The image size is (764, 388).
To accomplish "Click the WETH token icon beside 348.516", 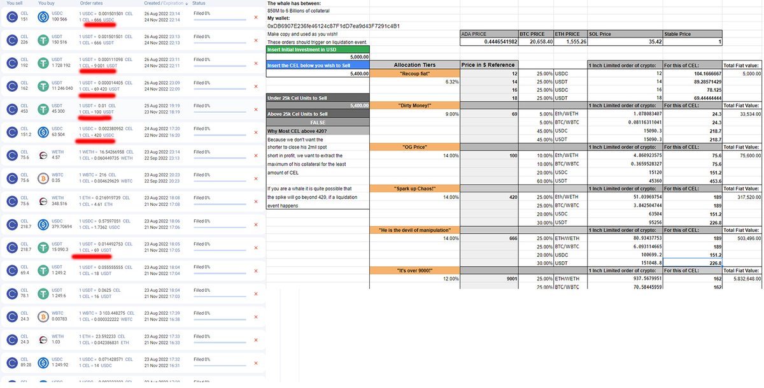I will coord(43,201).
